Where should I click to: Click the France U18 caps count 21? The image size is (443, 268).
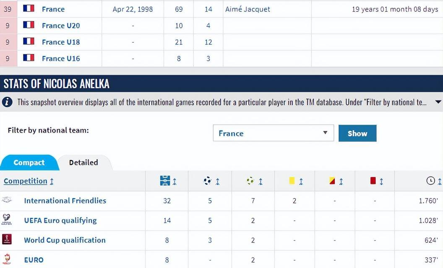[179, 42]
